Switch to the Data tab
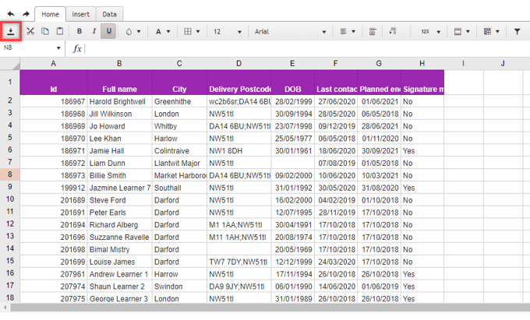 click(x=110, y=15)
